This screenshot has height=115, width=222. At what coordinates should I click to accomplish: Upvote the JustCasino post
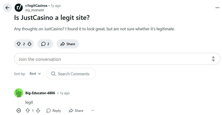(19, 44)
